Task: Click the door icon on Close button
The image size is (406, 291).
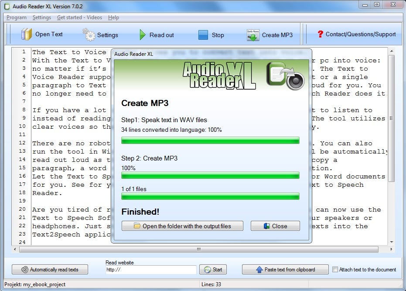Action: tap(267, 226)
